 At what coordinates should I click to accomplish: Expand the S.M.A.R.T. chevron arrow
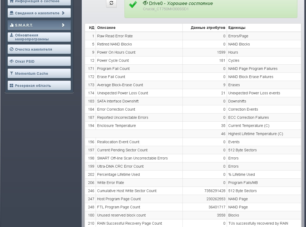point(63,25)
